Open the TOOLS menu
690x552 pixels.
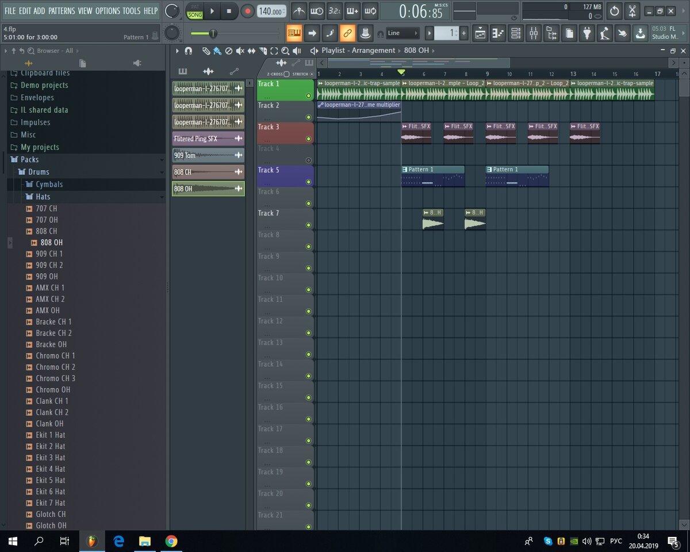pos(131,11)
